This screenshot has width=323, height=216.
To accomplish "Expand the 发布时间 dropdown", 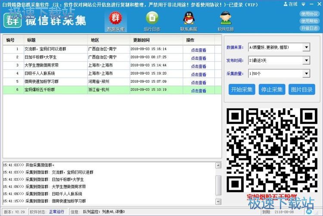I will click(x=306, y=61).
